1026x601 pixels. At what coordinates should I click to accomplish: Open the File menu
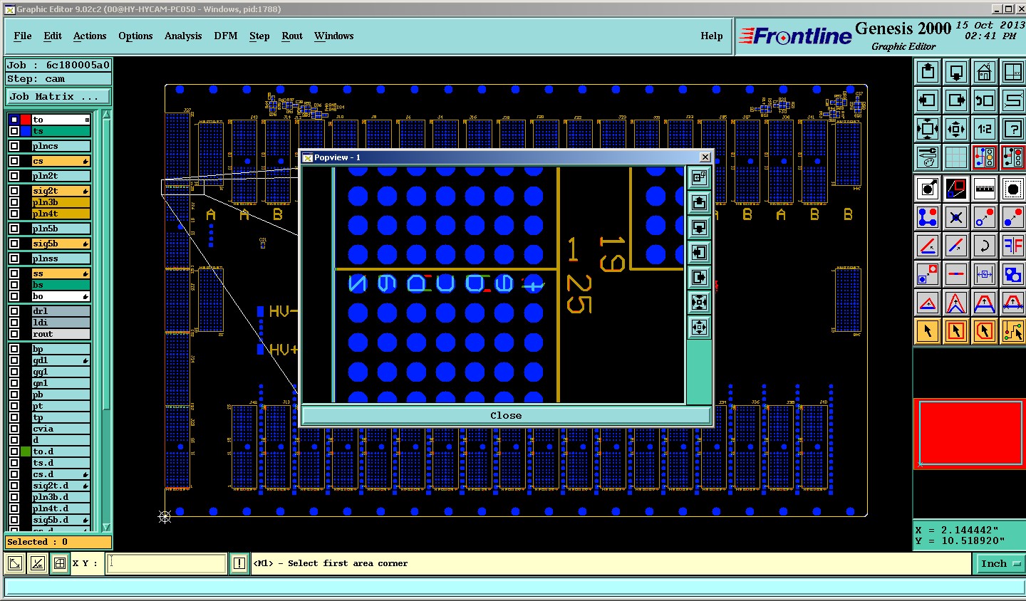23,36
